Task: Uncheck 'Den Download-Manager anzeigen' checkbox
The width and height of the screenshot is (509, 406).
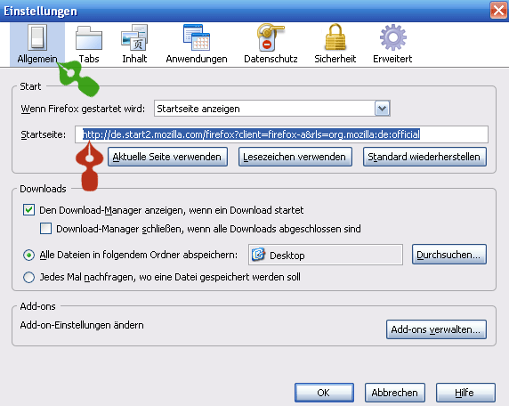Action: click(x=28, y=210)
